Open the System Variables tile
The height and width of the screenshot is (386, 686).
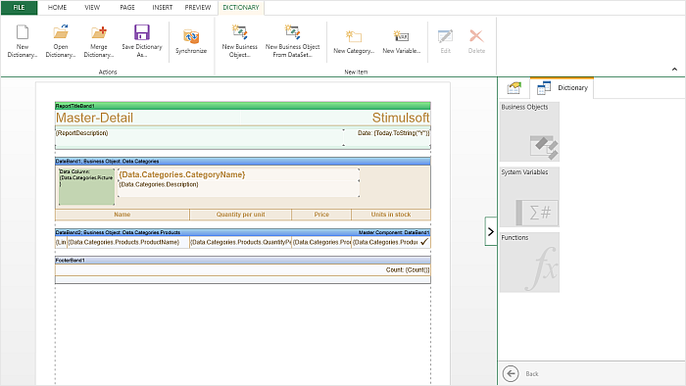coord(529,197)
